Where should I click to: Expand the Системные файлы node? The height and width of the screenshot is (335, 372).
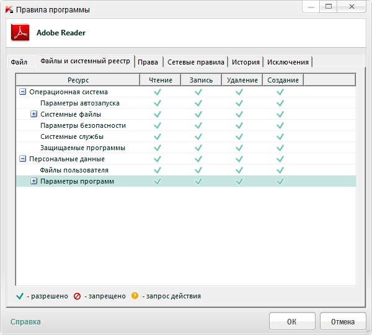(34, 114)
